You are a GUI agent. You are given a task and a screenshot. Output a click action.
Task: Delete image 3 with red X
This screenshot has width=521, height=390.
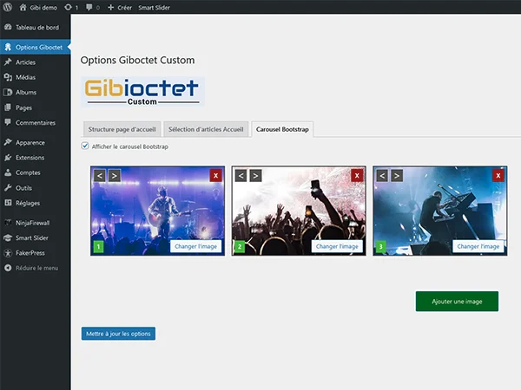click(498, 175)
